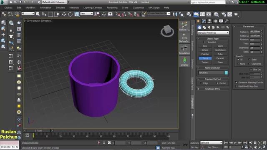This screenshot has height=150, width=267.
Task: Select the Cameras category icon
Action: click(x=213, y=27)
